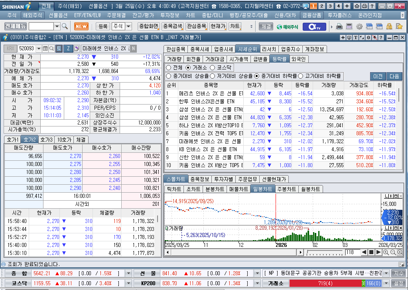Click the chart auto-fit A magnifier icon
The height and width of the screenshot is (290, 408).
click(400, 252)
